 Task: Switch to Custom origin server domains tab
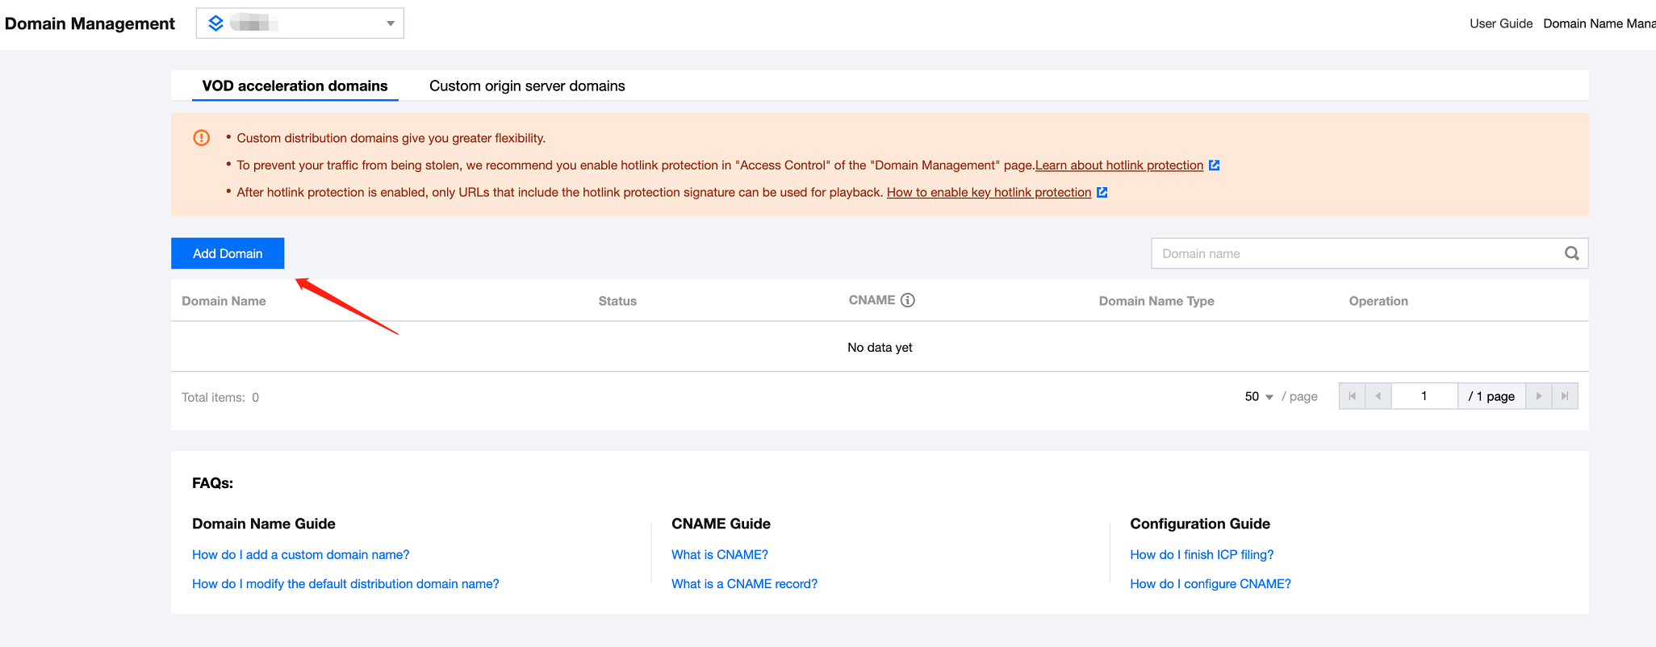[527, 86]
